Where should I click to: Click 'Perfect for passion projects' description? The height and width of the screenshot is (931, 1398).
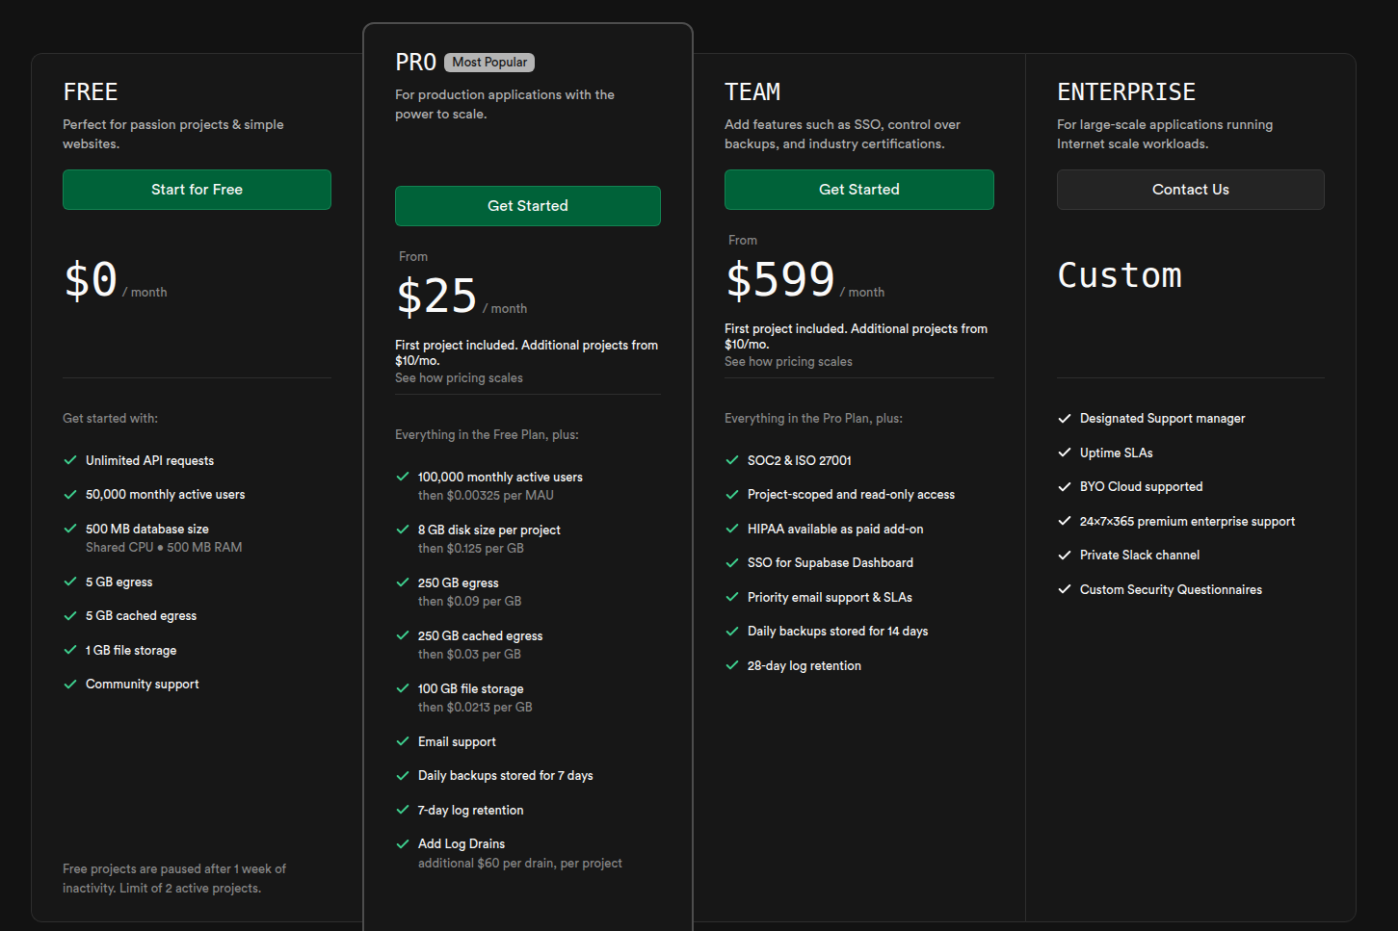(173, 134)
